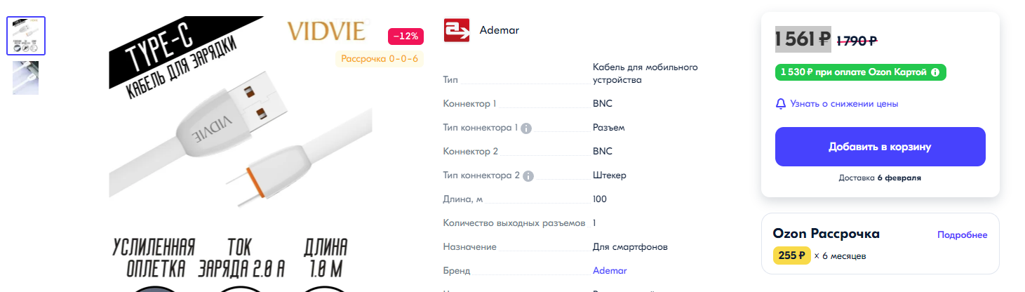Click the Коннектор 2 label
Viewport: 1025px width, 292px height.
tap(471, 152)
